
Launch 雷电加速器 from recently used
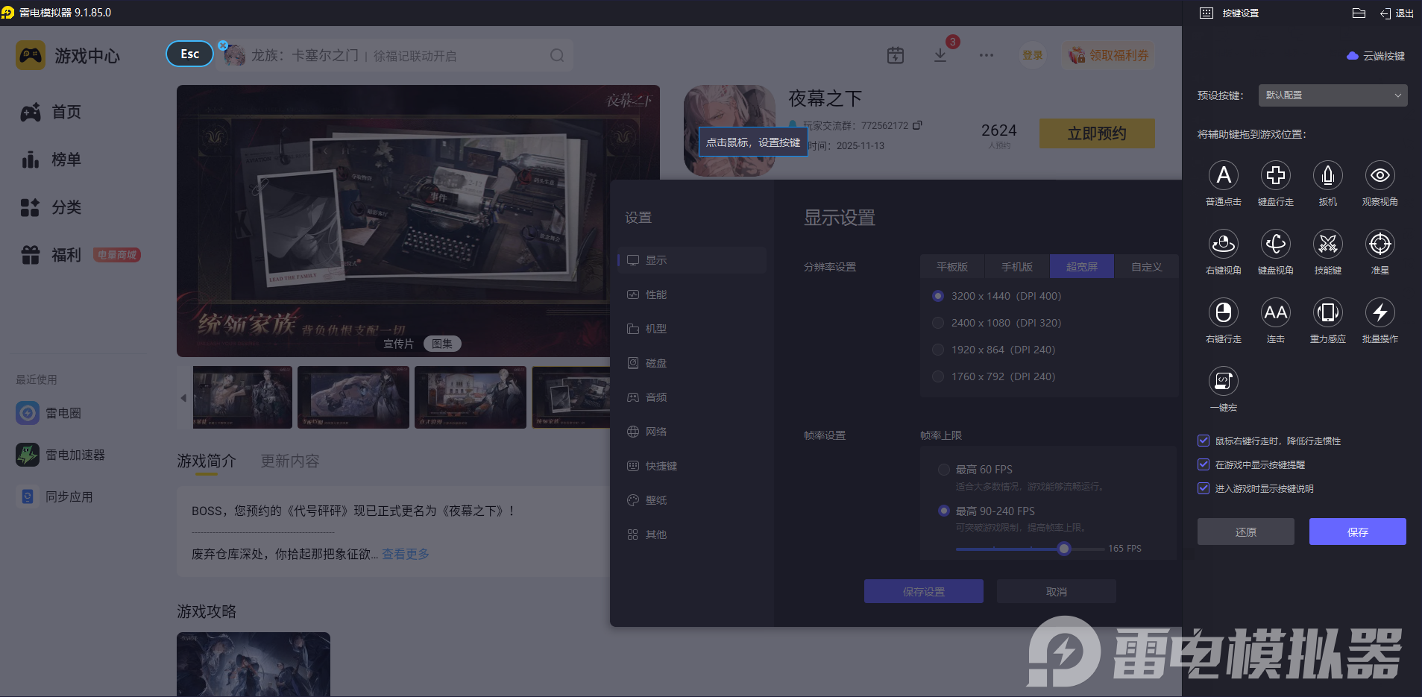click(61, 455)
